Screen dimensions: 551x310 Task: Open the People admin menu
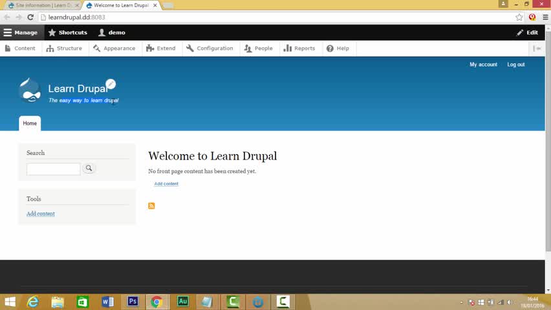(x=258, y=48)
